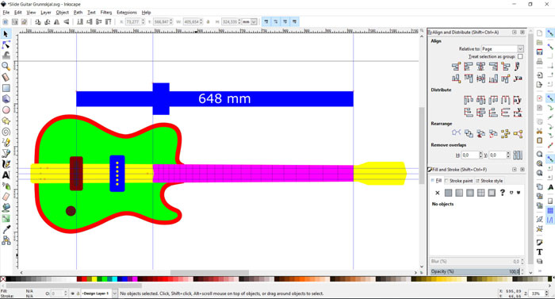Screen dimensions: 555x299
Task: Click W width stepper arrows
Action: tap(201, 22)
